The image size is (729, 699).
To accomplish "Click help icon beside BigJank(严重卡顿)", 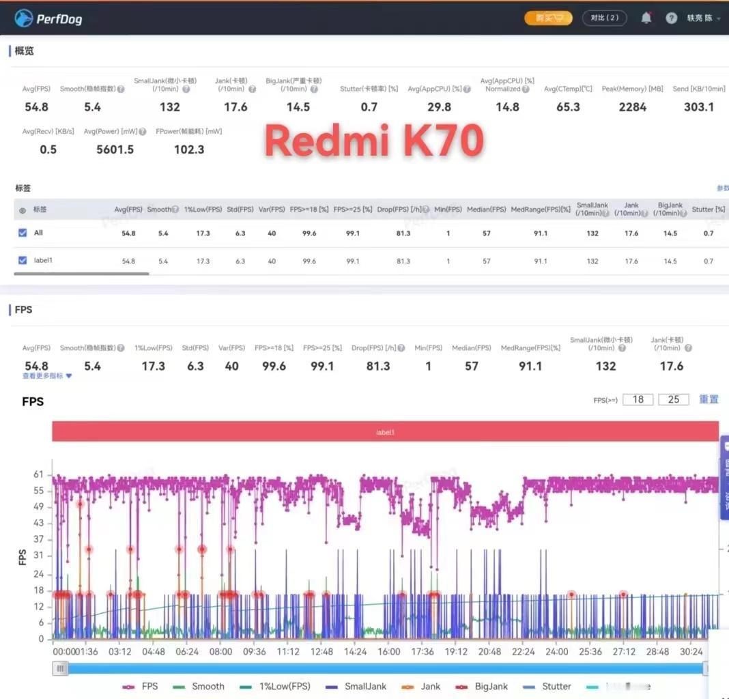I will click(314, 89).
